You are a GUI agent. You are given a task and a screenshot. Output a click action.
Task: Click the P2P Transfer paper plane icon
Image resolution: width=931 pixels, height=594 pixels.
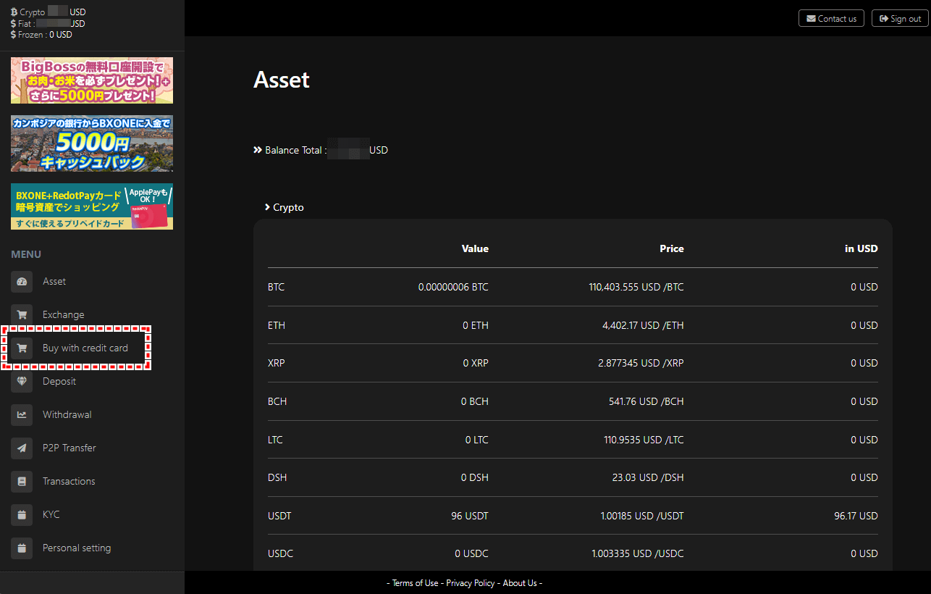[22, 448]
